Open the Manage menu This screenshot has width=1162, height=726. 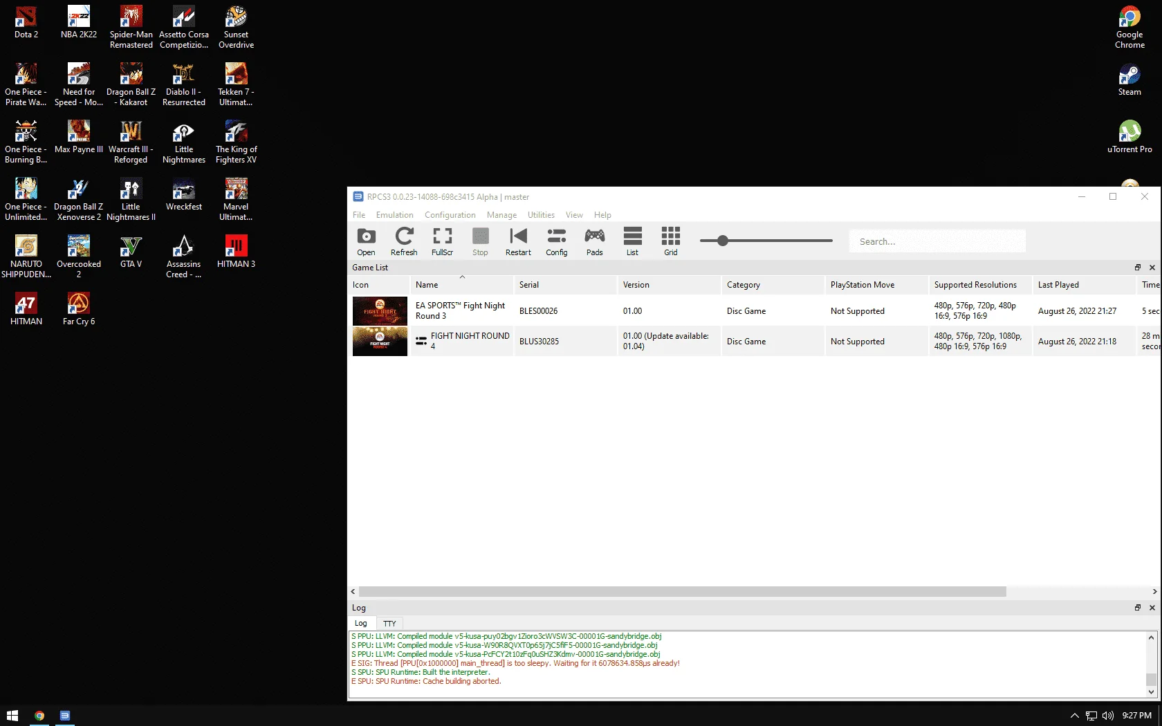[x=501, y=215]
